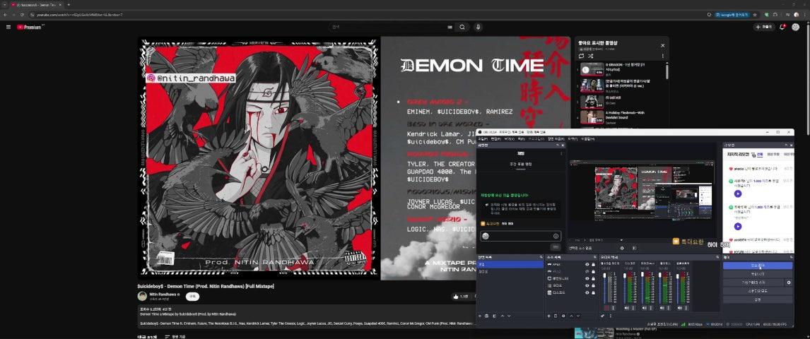Play the first cheese donation in OBS alert dock
Viewport: 810px width, 339px height.
click(738, 194)
